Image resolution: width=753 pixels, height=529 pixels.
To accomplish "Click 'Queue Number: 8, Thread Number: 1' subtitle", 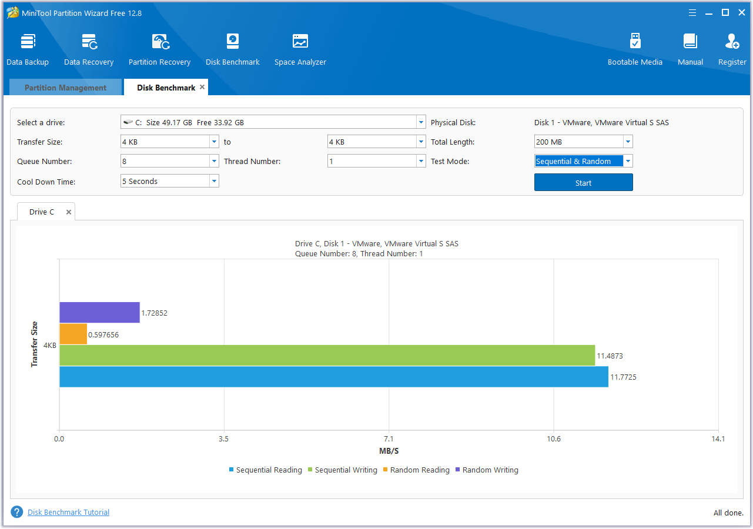I will [x=359, y=254].
